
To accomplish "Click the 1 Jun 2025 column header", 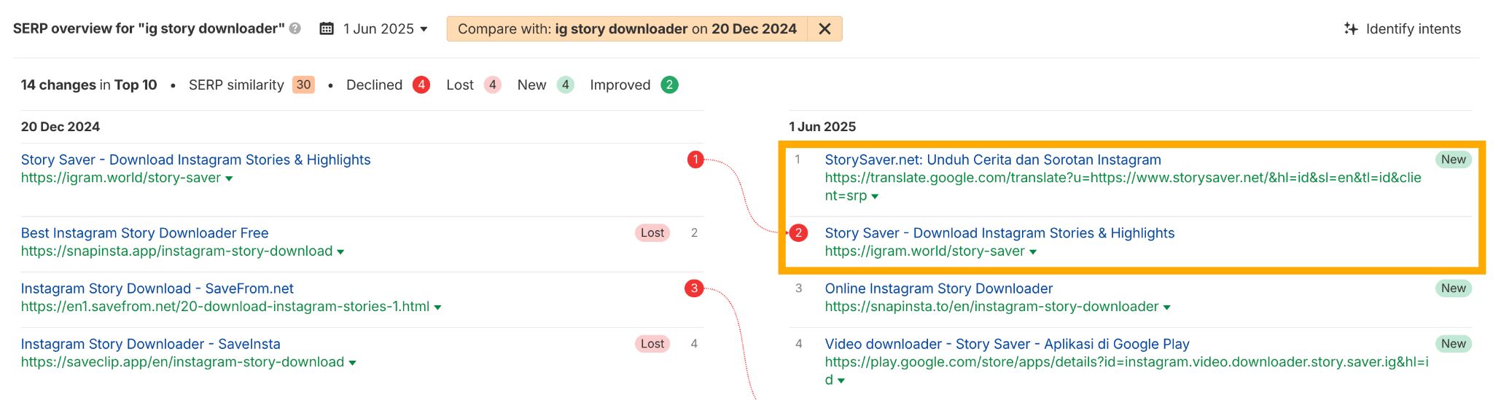I will (x=822, y=127).
